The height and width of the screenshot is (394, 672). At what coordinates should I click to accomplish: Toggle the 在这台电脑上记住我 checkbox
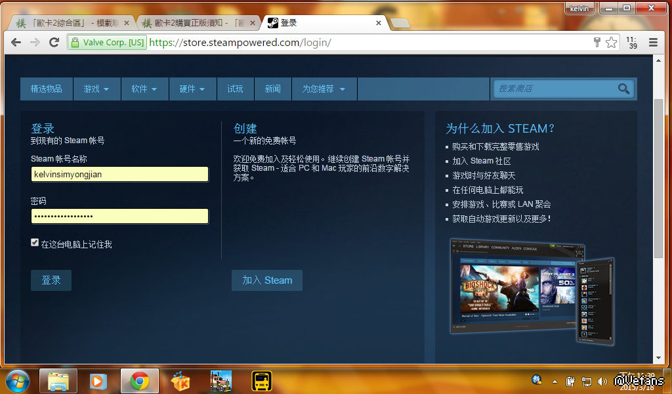pyautogui.click(x=35, y=243)
